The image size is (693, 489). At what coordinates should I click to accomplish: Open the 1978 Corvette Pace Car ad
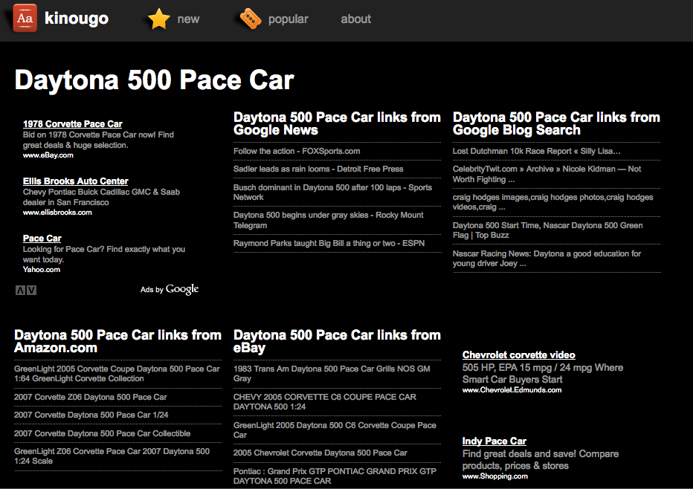tap(72, 124)
